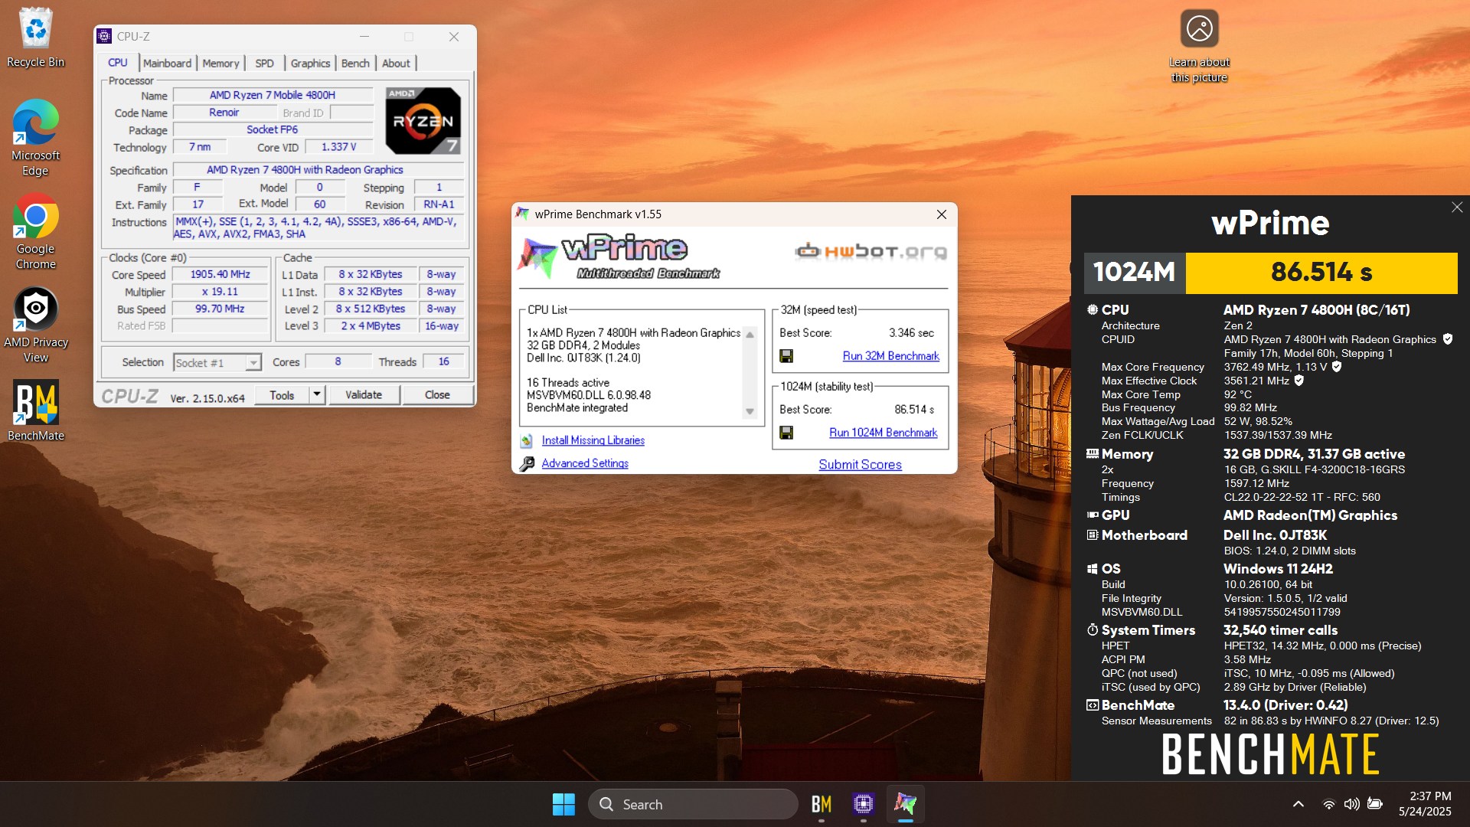Select the CPU tab in CPU-Z
1470x827 pixels.
pos(118,63)
